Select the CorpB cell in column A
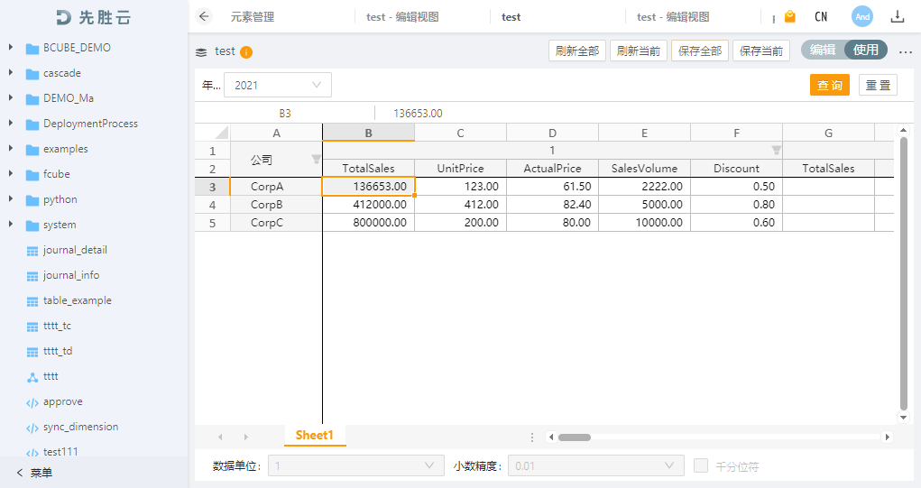The height and width of the screenshot is (488, 921). [x=267, y=205]
